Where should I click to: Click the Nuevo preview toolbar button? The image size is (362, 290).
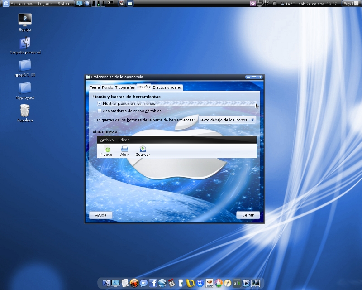pos(106,151)
